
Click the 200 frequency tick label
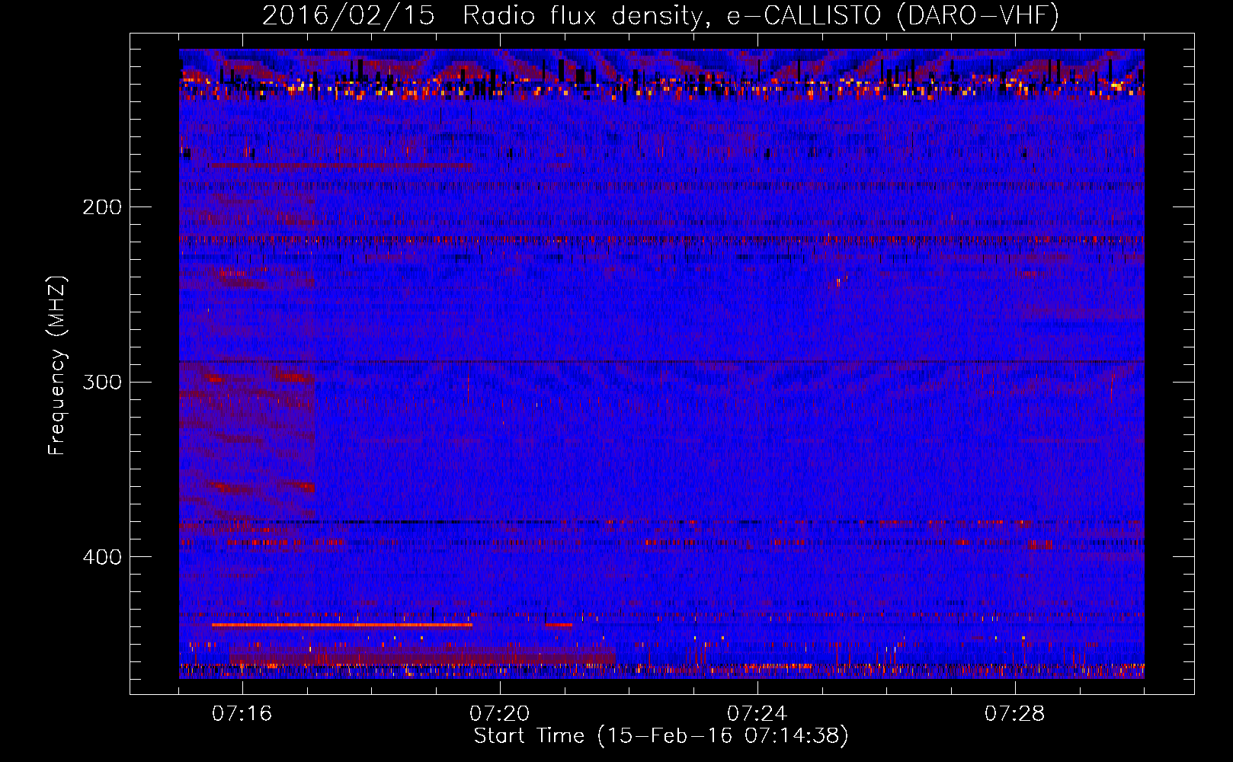point(102,207)
